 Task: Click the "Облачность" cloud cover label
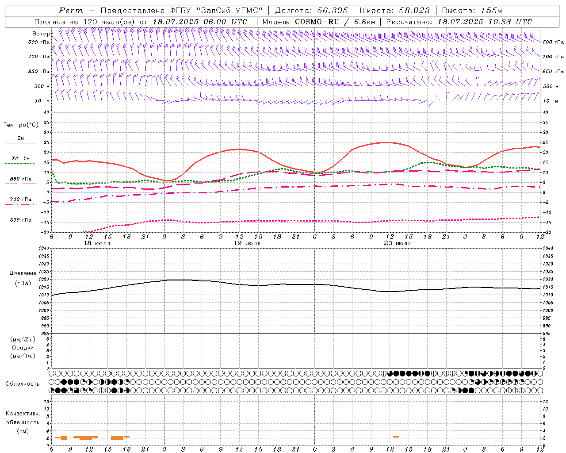pyautogui.click(x=22, y=384)
